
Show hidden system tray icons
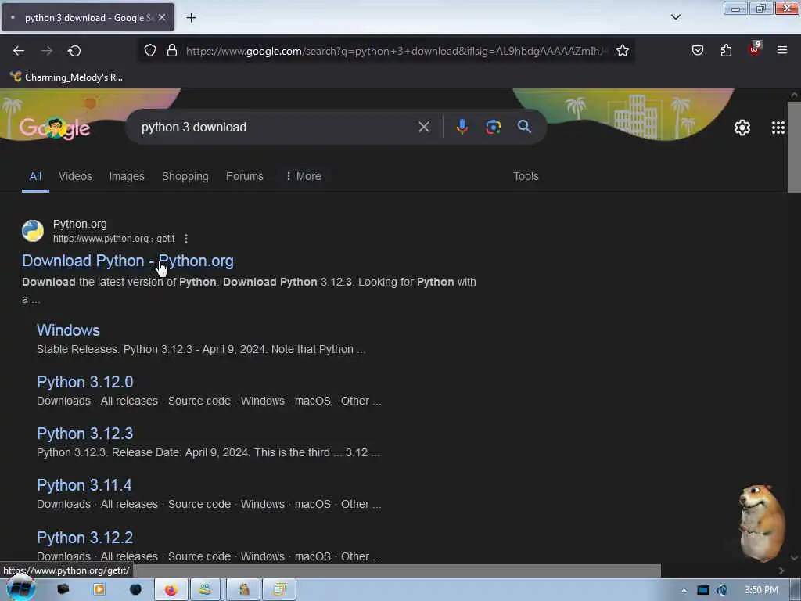(684, 590)
